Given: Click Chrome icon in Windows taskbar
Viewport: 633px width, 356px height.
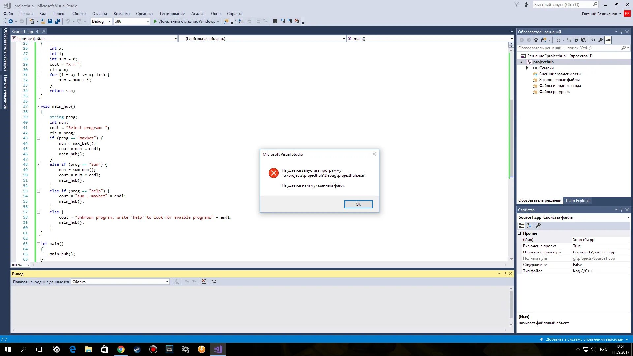Looking at the screenshot, I should 121,349.
